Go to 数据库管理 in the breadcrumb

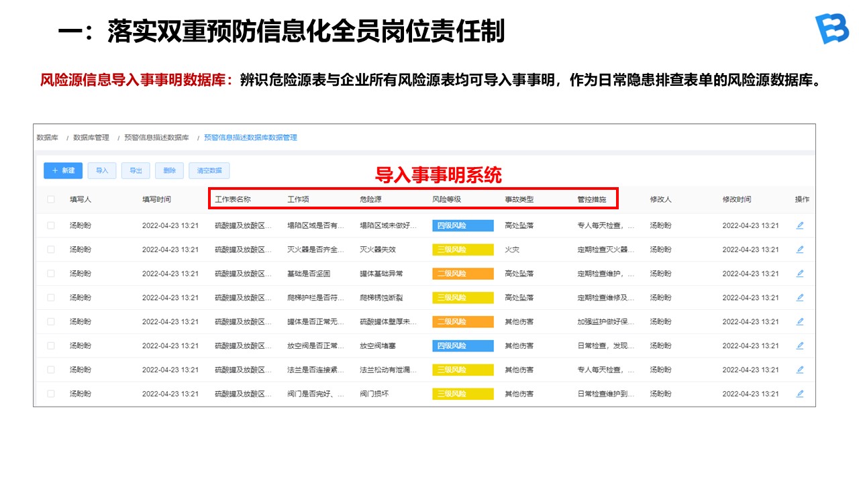click(x=91, y=138)
